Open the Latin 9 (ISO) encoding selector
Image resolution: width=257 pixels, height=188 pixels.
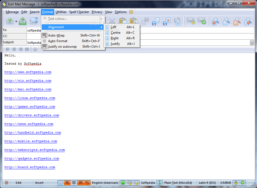point(207,183)
